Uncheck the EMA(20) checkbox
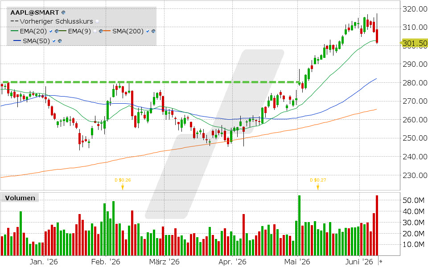428x267 pixels. pyautogui.click(x=51, y=31)
